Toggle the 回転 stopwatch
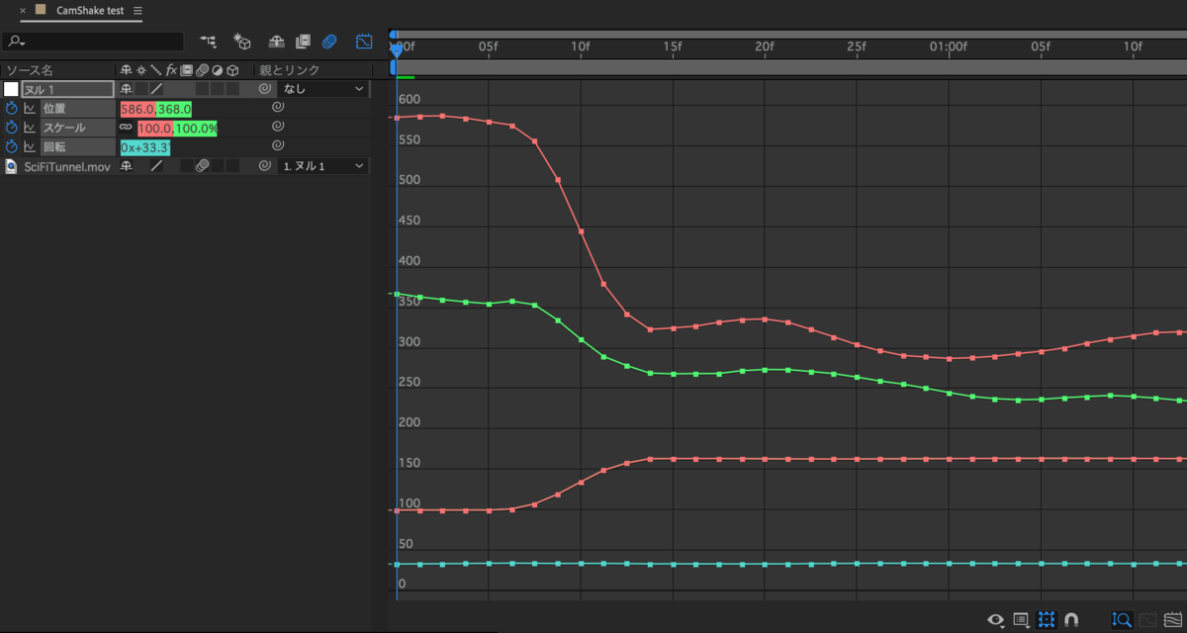The width and height of the screenshot is (1187, 633). tap(12, 146)
